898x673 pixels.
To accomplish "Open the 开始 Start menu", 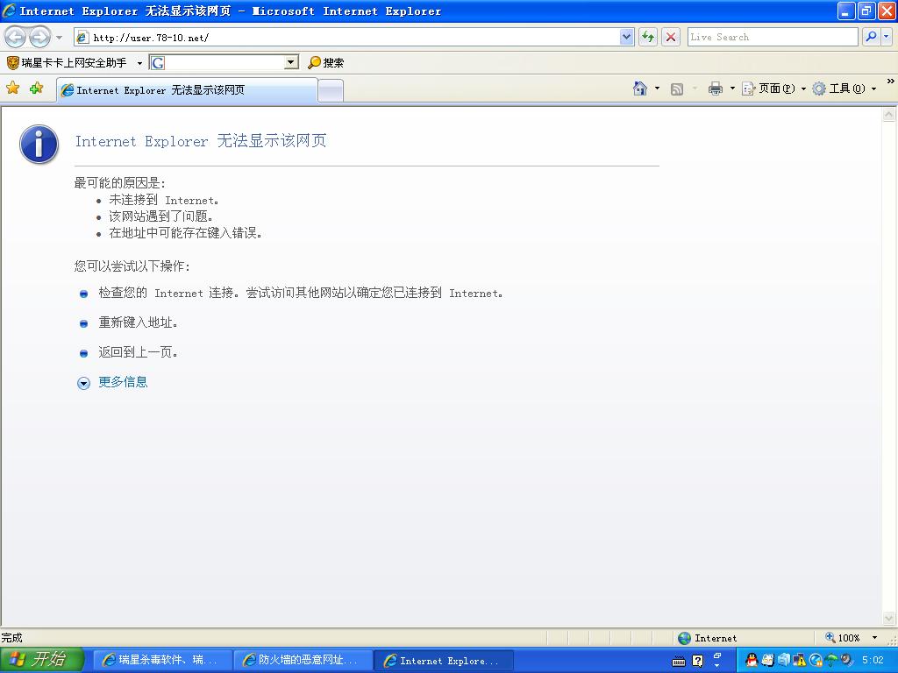I will tap(42, 660).
